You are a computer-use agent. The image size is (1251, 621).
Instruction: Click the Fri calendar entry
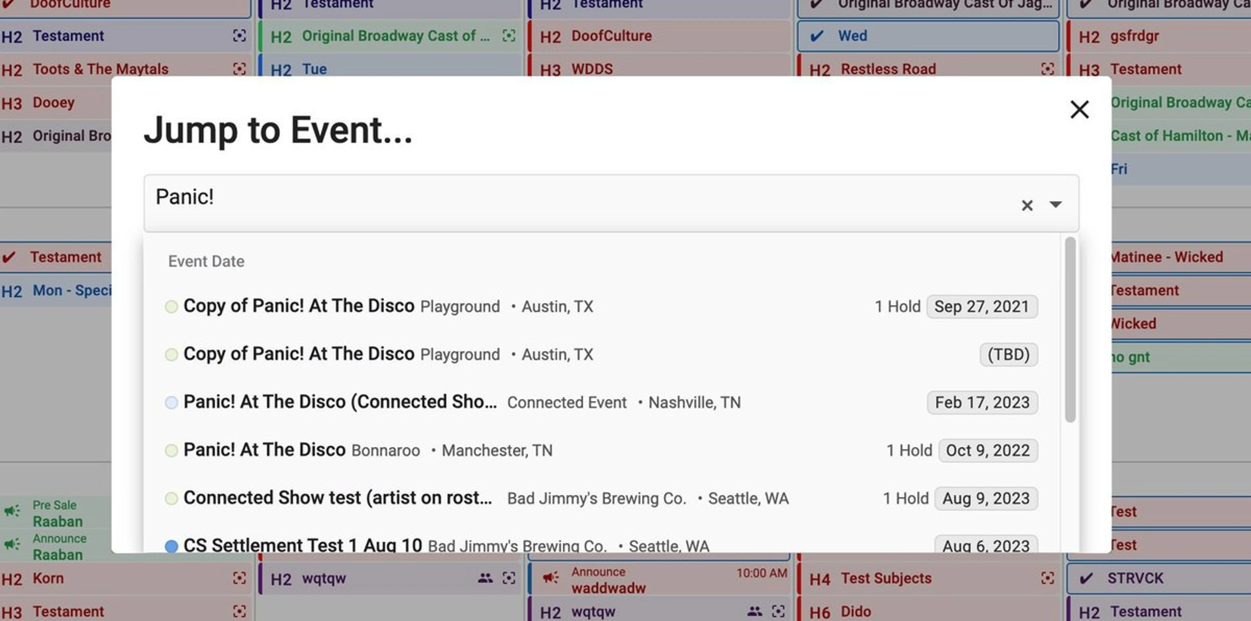tap(1181, 169)
